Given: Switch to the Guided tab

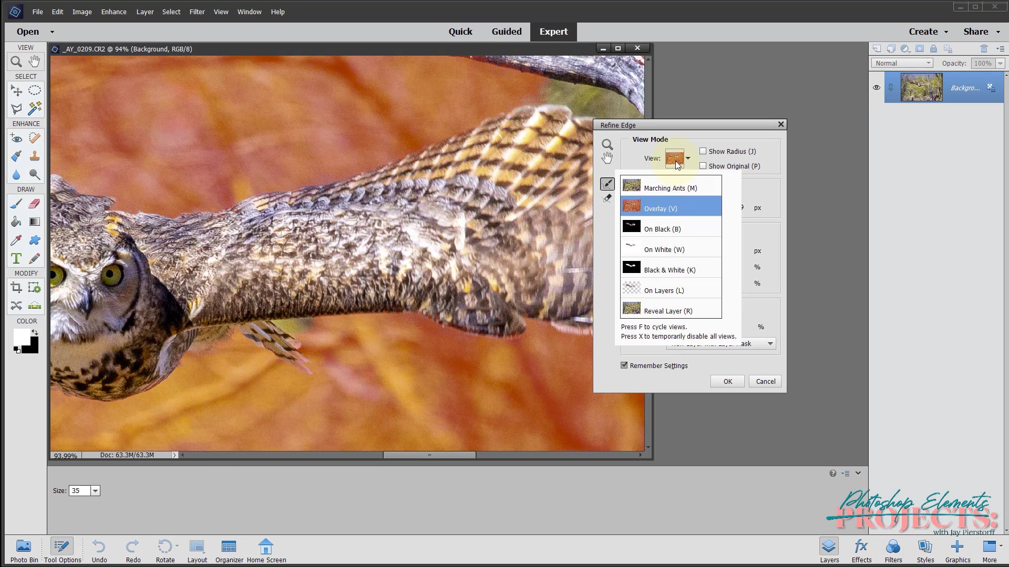Looking at the screenshot, I should [506, 31].
